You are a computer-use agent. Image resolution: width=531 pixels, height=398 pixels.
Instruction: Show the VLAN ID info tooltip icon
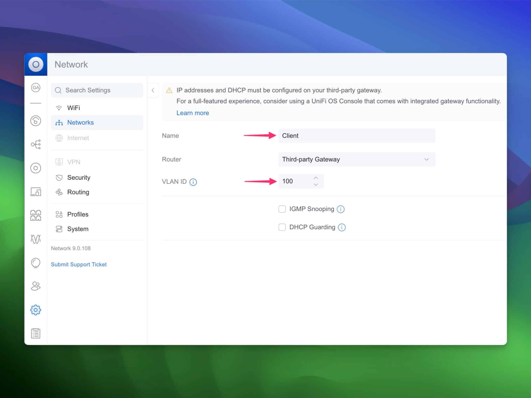click(x=193, y=182)
